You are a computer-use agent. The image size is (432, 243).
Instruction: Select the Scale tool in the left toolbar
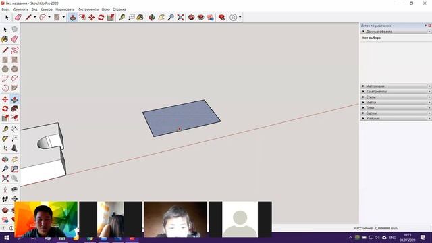tap(5, 118)
